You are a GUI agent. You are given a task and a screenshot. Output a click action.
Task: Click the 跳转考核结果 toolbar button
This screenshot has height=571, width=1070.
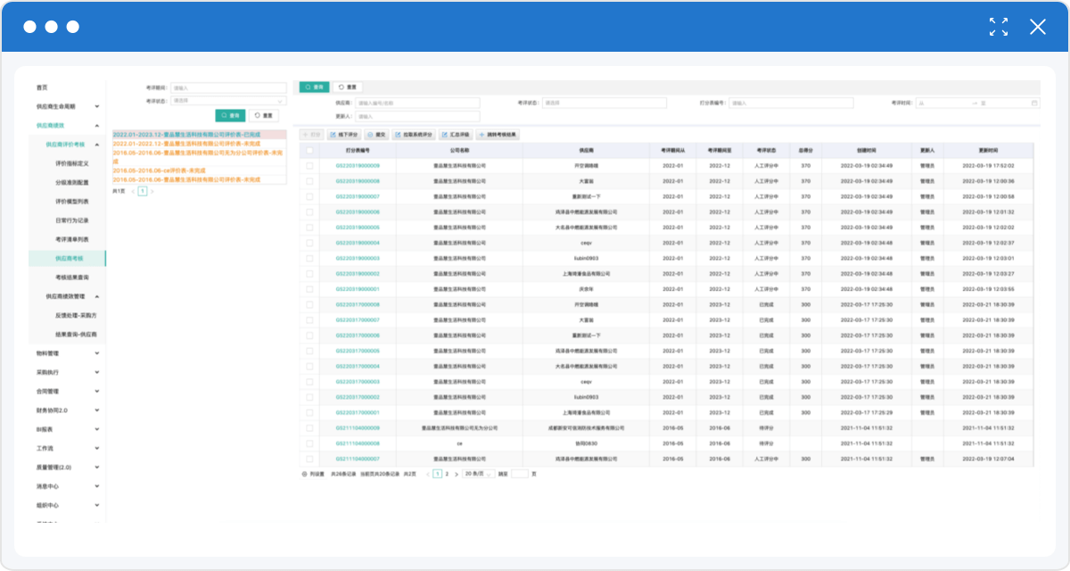498,135
